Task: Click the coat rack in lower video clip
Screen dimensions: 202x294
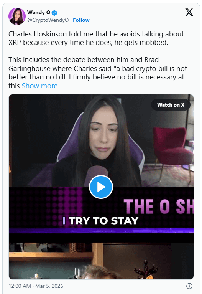Action: [x=145, y=269]
